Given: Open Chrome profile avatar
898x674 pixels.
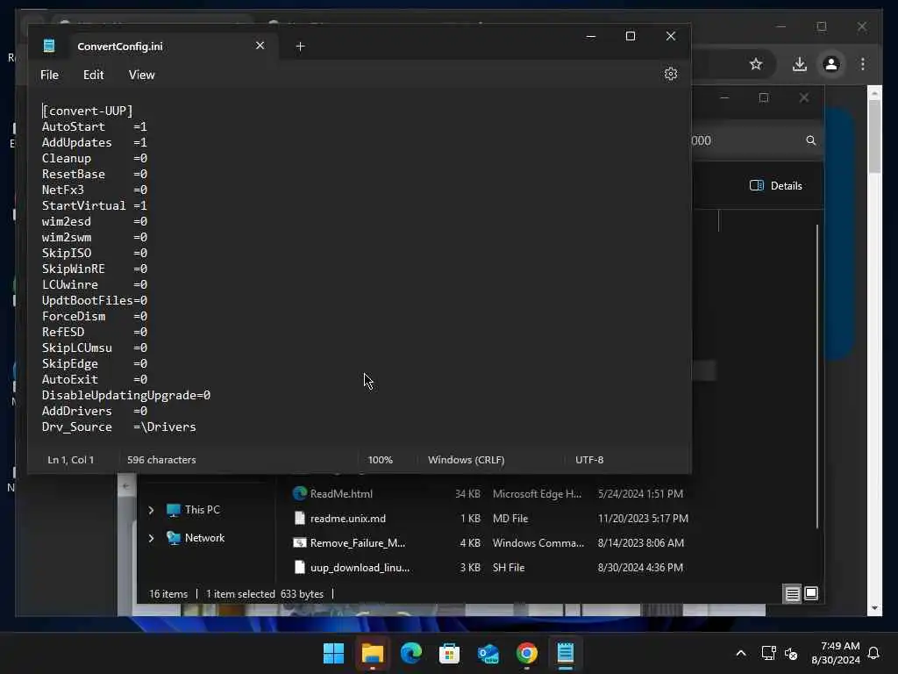Looking at the screenshot, I should (831, 64).
